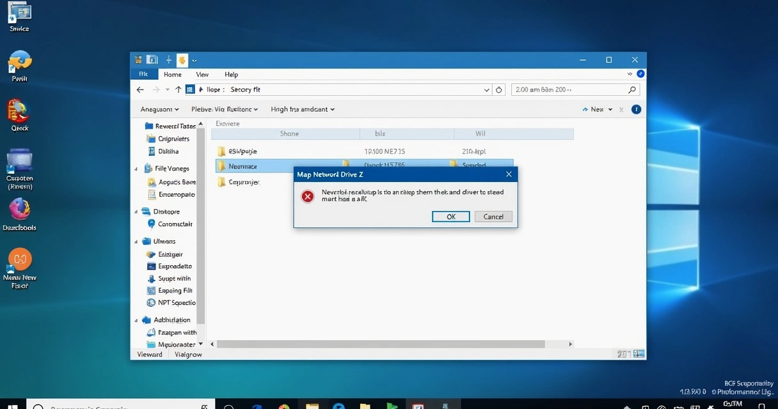Click the red error icon in the dialog

coord(308,196)
